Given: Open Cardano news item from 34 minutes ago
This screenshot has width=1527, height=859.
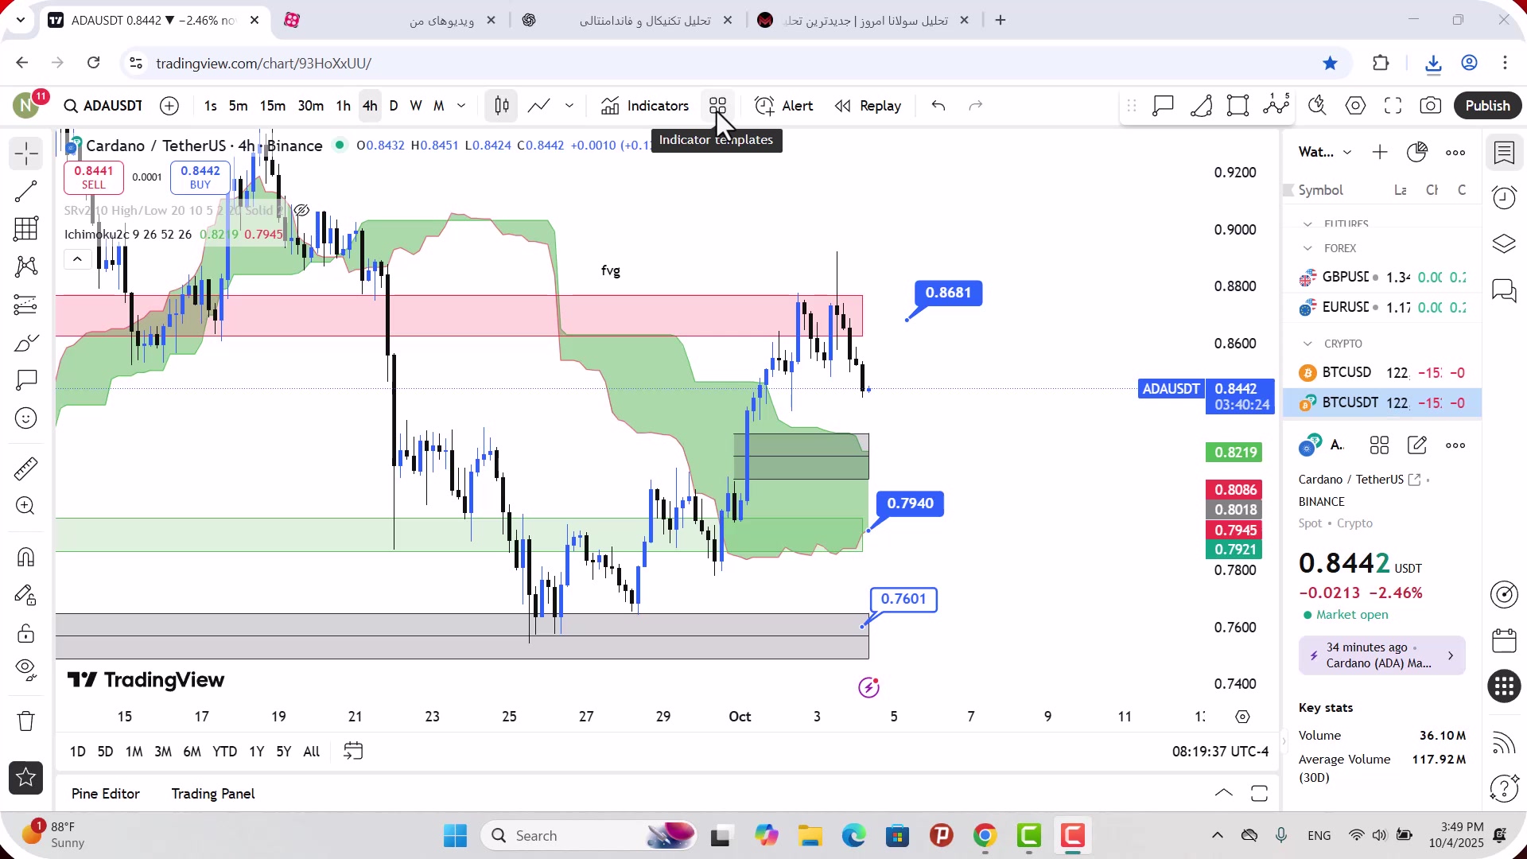Looking at the screenshot, I should click(1382, 655).
